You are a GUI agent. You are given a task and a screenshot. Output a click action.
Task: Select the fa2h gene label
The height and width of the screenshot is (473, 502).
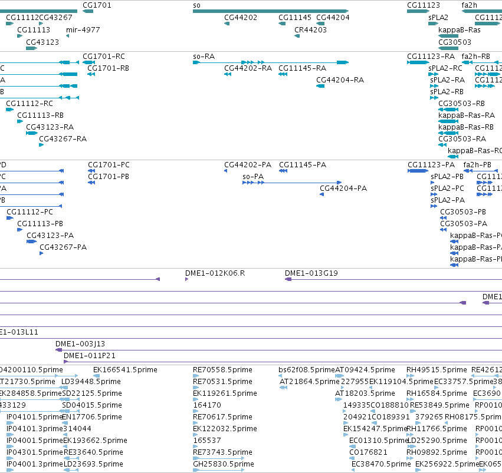[469, 5]
